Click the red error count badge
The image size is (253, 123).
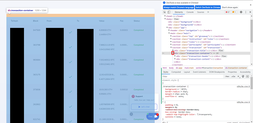coord(228,12)
